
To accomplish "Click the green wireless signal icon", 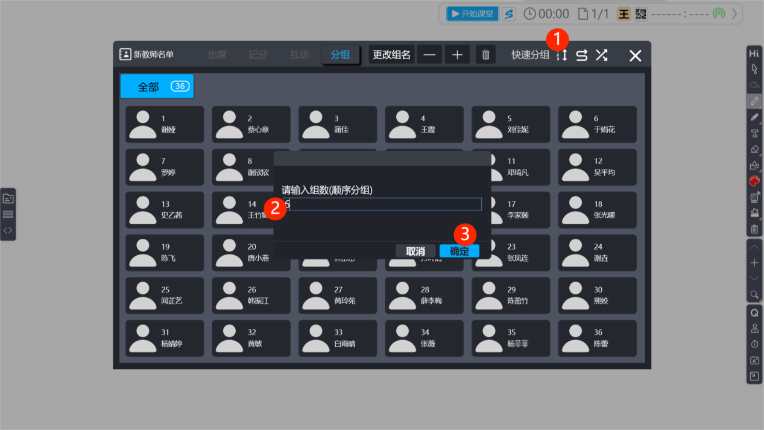I will click(719, 14).
